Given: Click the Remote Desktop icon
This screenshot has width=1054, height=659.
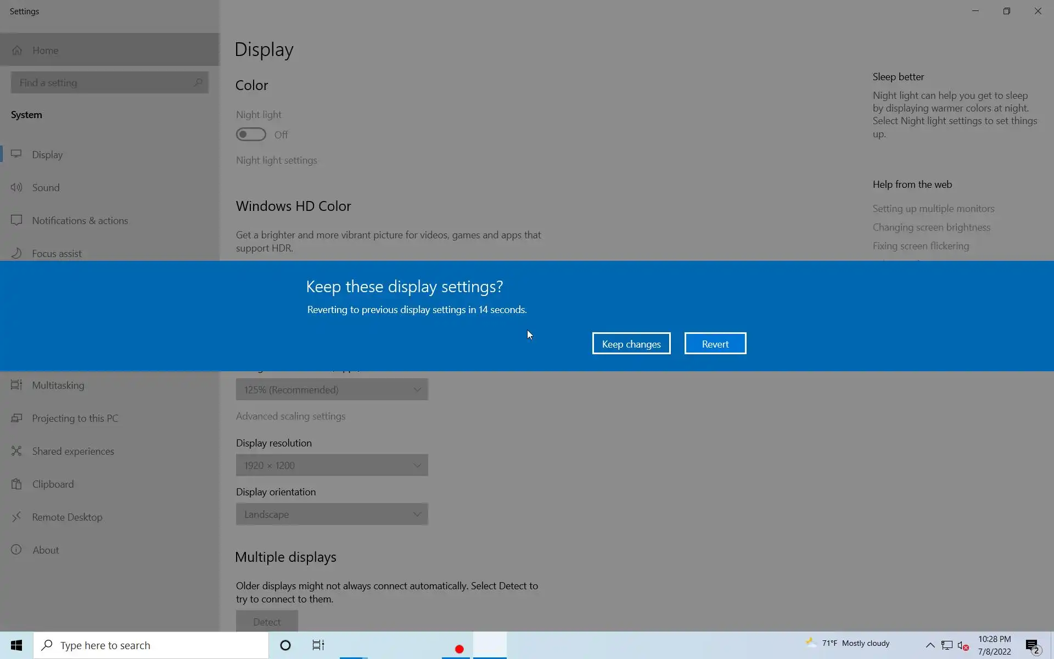Looking at the screenshot, I should 16,517.
